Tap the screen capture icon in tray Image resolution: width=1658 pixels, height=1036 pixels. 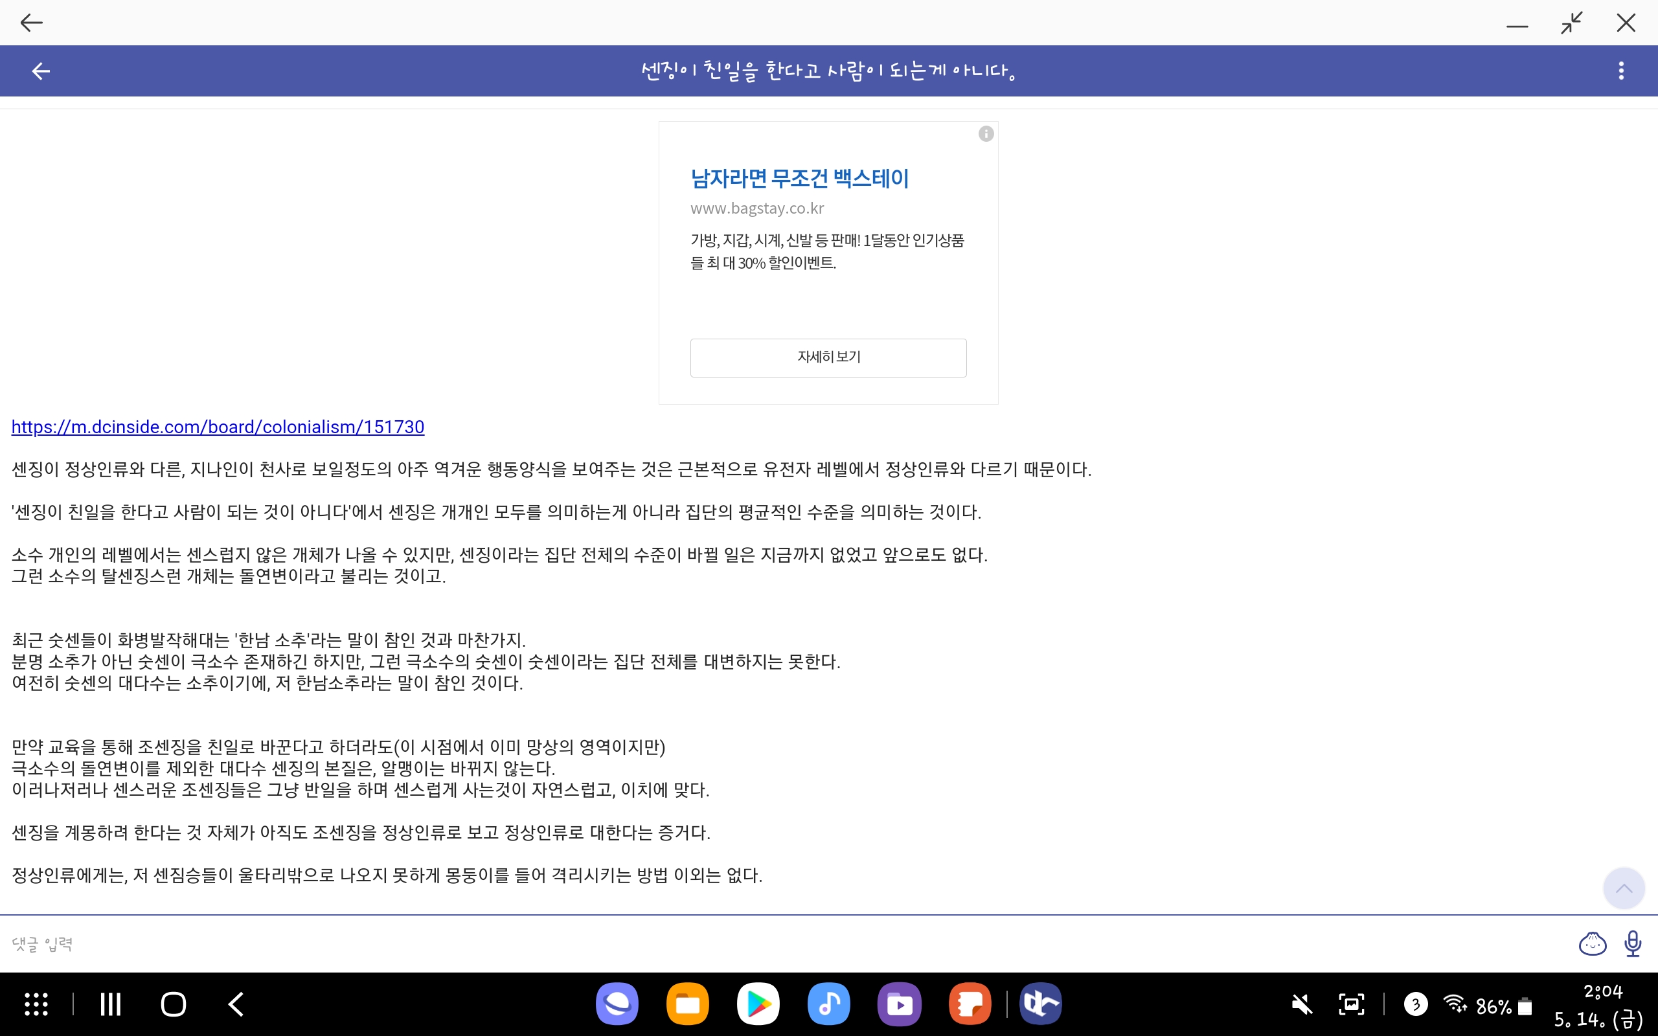(x=1351, y=1004)
